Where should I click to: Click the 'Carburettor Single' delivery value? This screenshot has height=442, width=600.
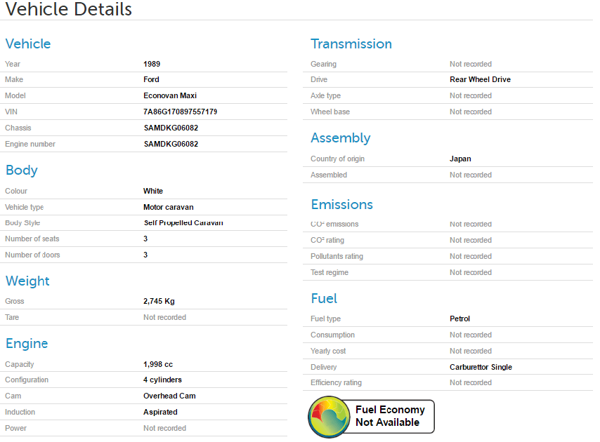tap(481, 367)
